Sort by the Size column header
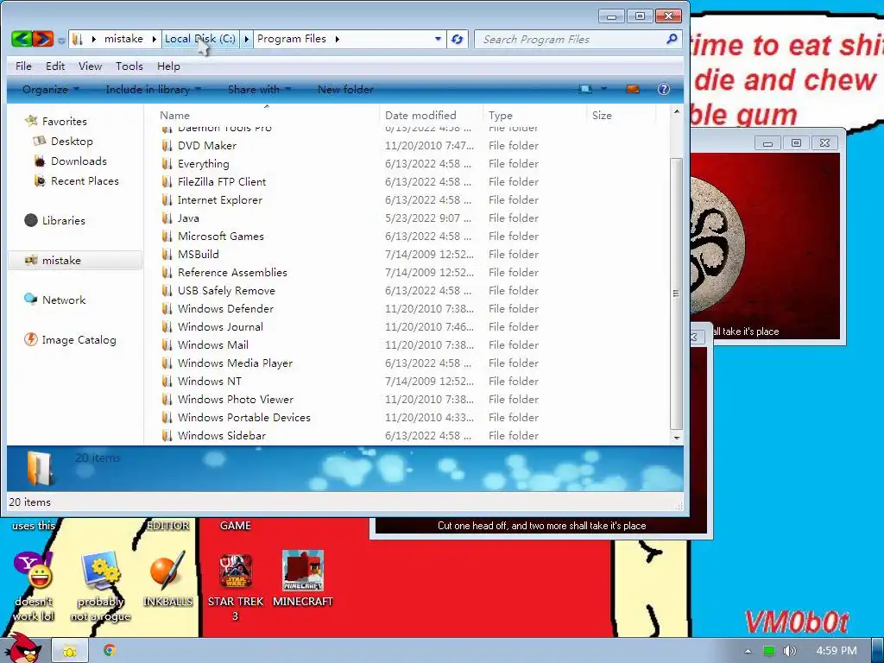884x663 pixels. pos(622,115)
